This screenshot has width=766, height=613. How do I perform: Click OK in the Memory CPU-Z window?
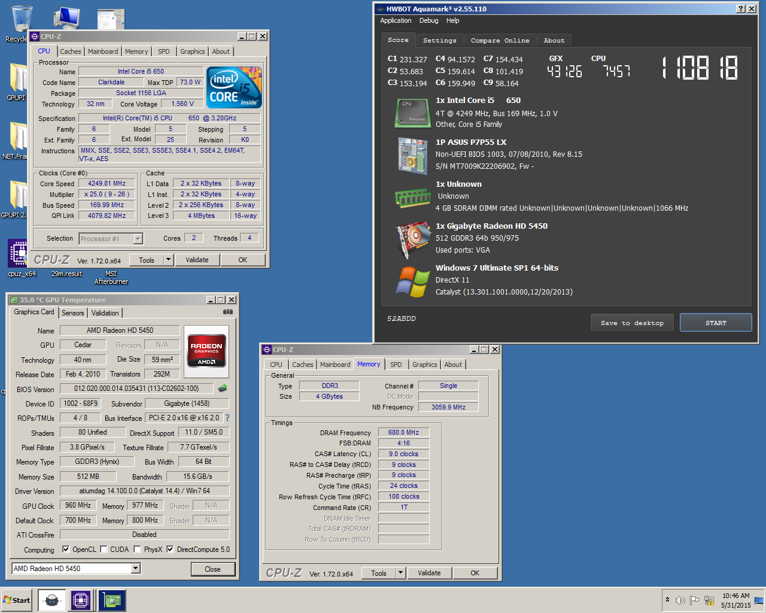[x=475, y=573]
